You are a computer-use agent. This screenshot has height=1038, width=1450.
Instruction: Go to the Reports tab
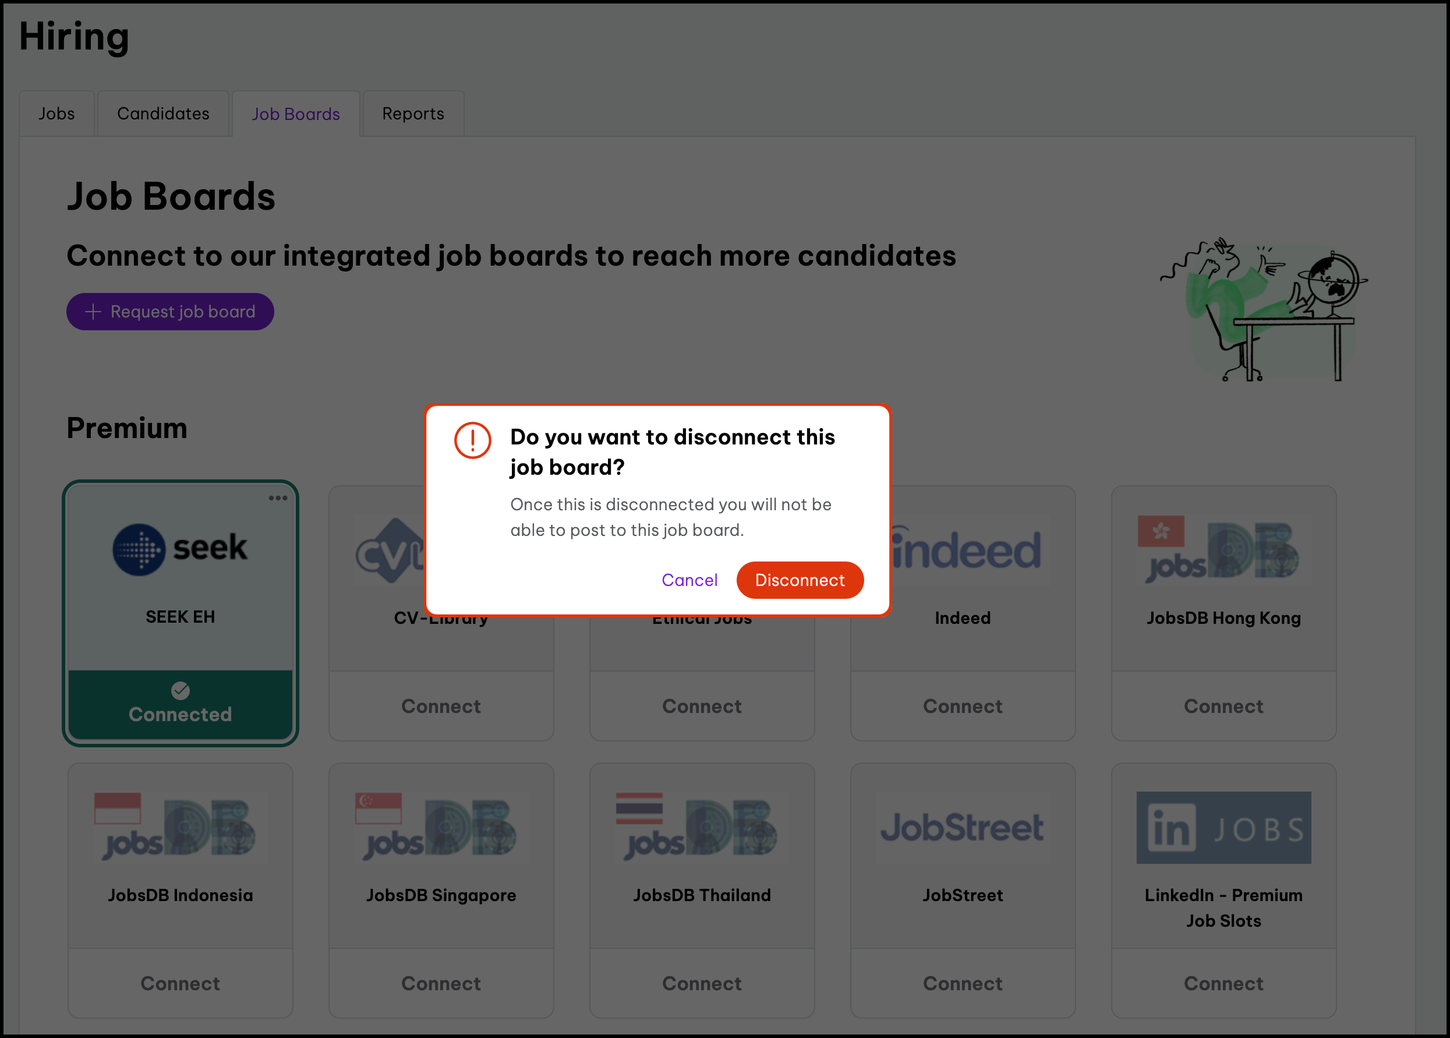(x=413, y=114)
